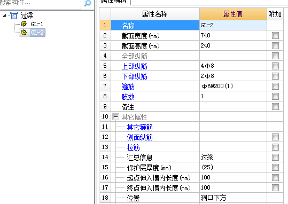Tick the 侧面纵筋 additional checkbox
The width and height of the screenshot is (288, 204).
coord(275,137)
